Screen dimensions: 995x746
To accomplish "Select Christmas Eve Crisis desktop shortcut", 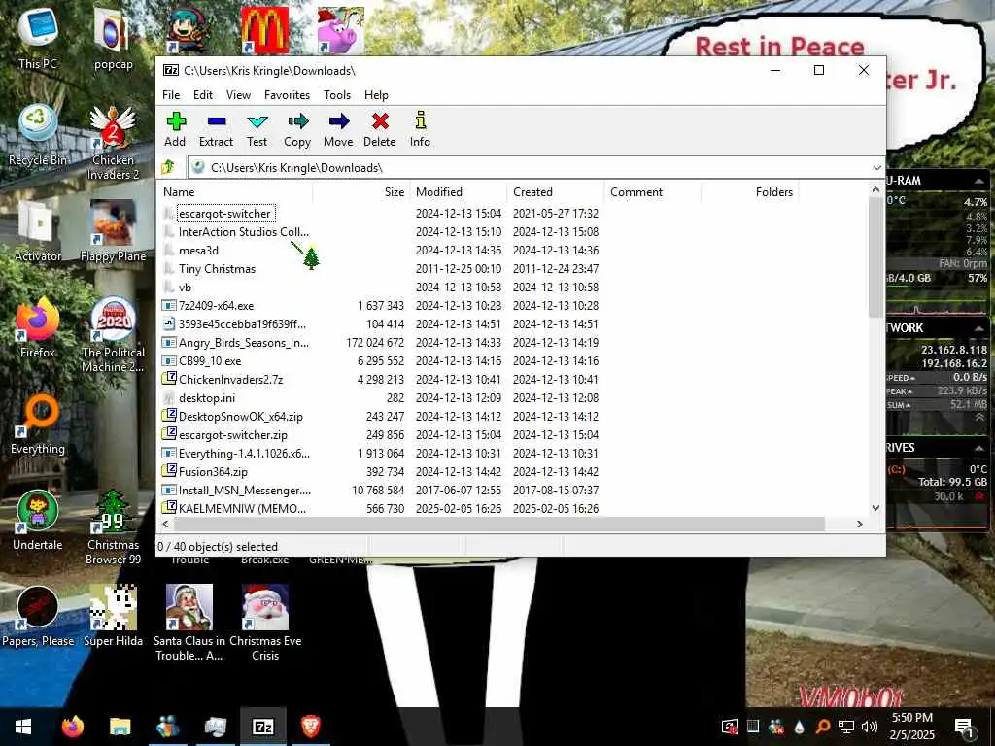I will 265,623.
